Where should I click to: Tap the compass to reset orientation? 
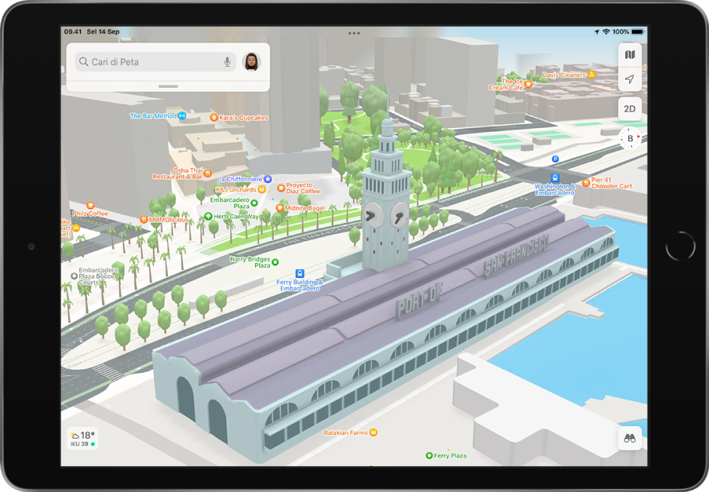pos(630,138)
